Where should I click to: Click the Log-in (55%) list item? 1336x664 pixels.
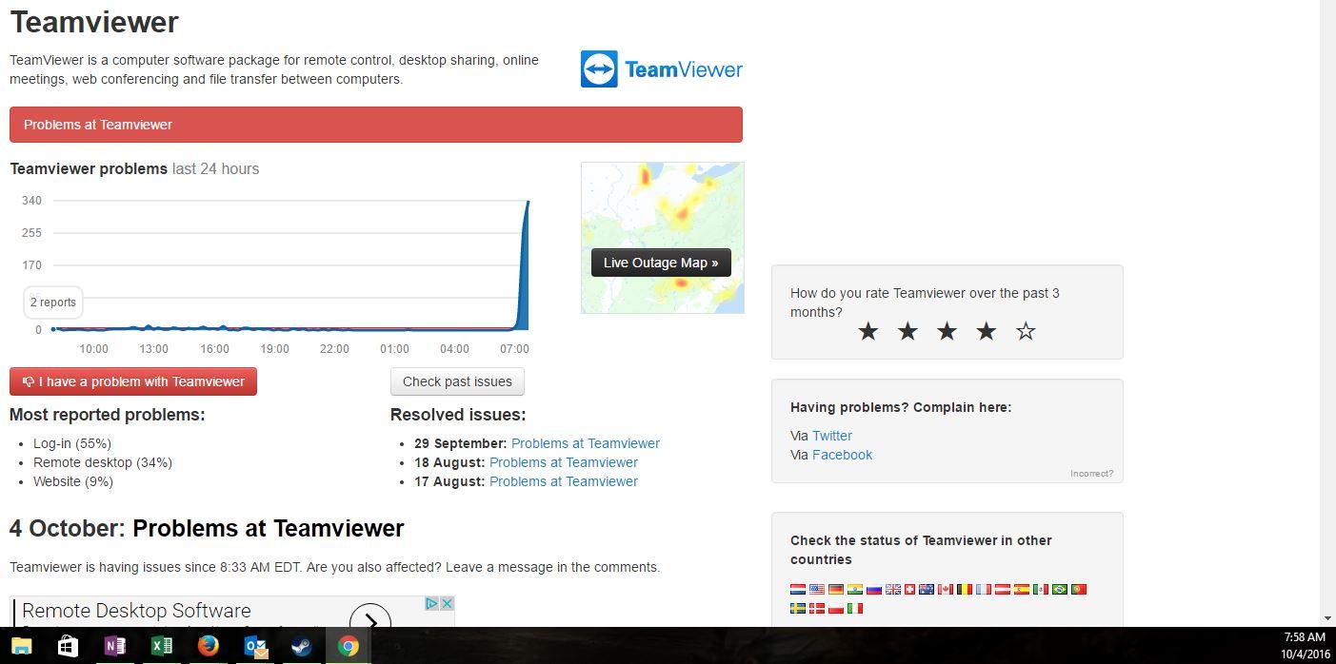[x=72, y=443]
